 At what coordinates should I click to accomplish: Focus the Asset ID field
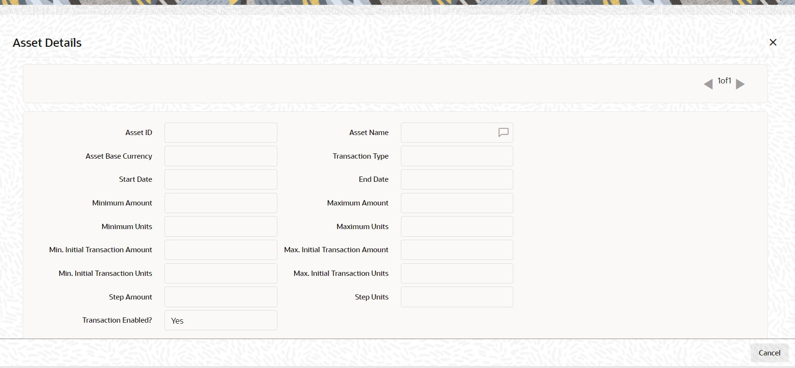221,133
